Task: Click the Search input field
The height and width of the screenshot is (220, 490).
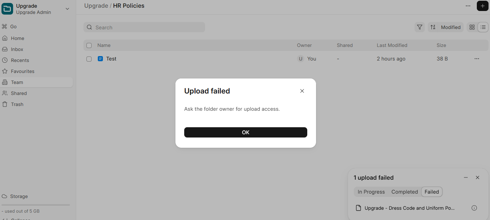Action: (144, 27)
